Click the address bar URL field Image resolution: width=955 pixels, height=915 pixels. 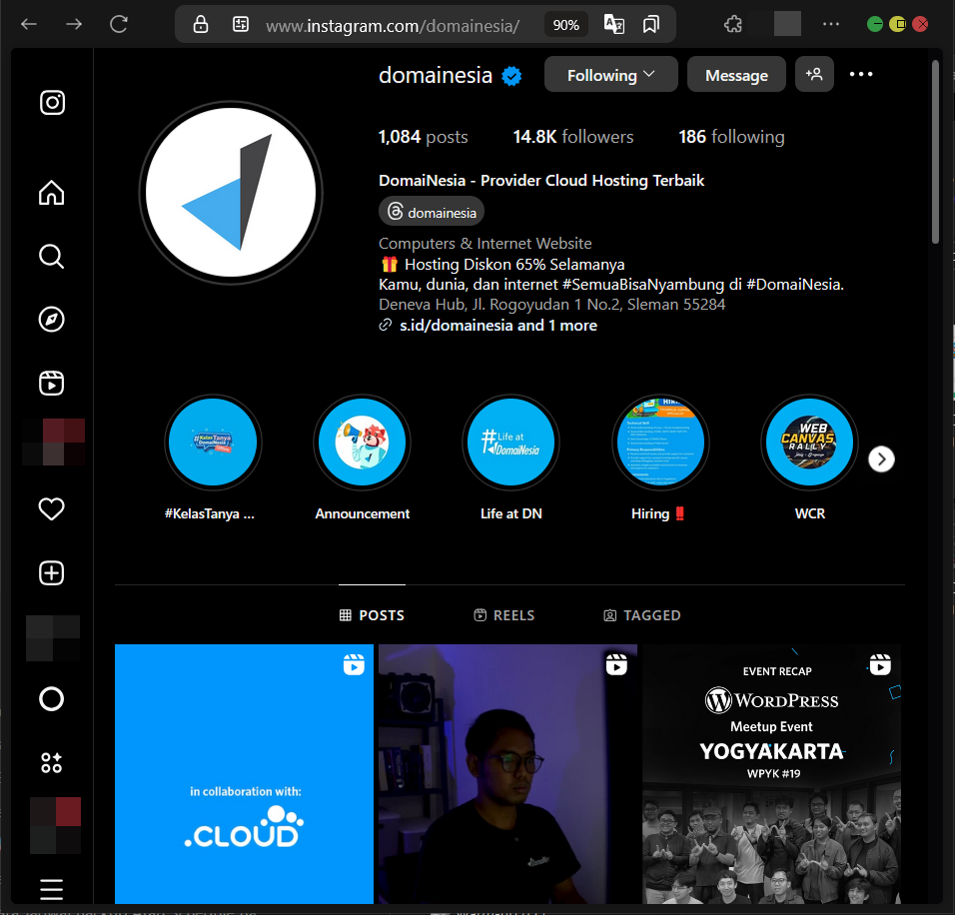(393, 26)
